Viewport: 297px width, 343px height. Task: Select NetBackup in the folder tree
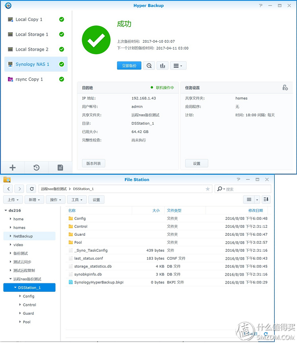pyautogui.click(x=29, y=236)
